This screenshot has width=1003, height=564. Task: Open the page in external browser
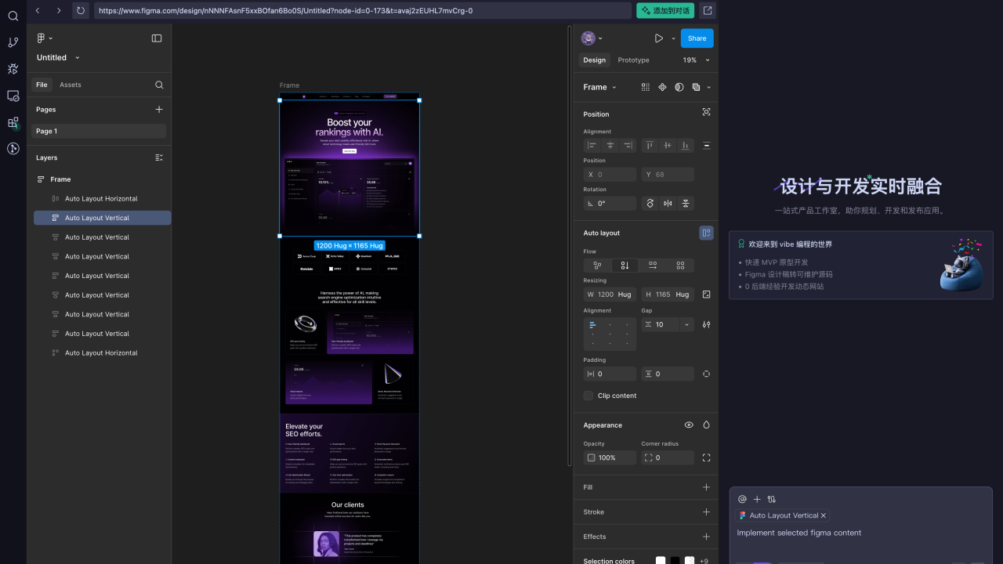point(708,10)
